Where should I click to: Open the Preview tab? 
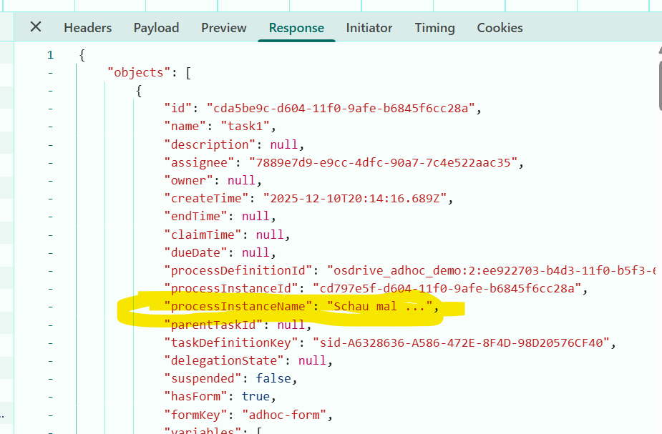[224, 28]
